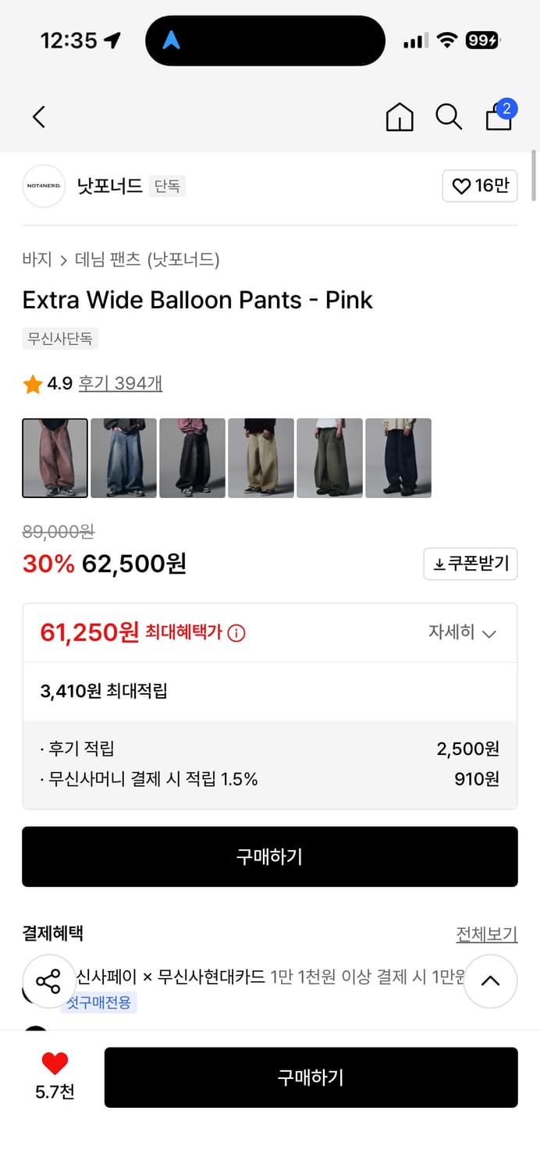540x1171 pixels.
Task: Go back with the back arrow
Action: click(38, 116)
